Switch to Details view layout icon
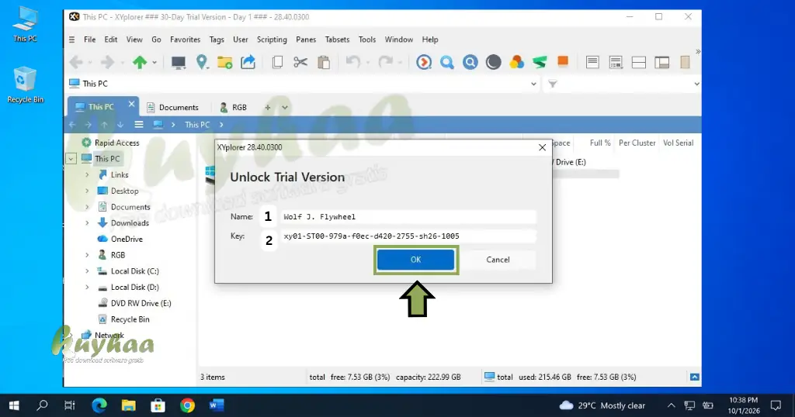This screenshot has width=795, height=417. [592, 62]
